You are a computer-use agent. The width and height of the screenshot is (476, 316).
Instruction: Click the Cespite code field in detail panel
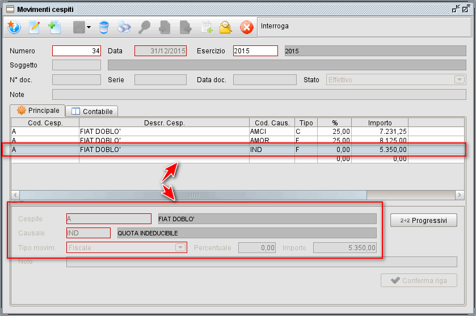(109, 218)
